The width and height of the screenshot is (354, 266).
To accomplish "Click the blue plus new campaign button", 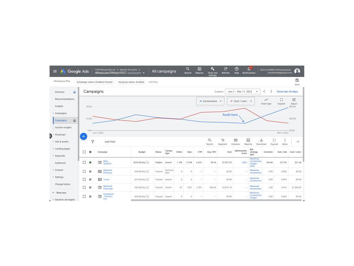I will (x=84, y=137).
